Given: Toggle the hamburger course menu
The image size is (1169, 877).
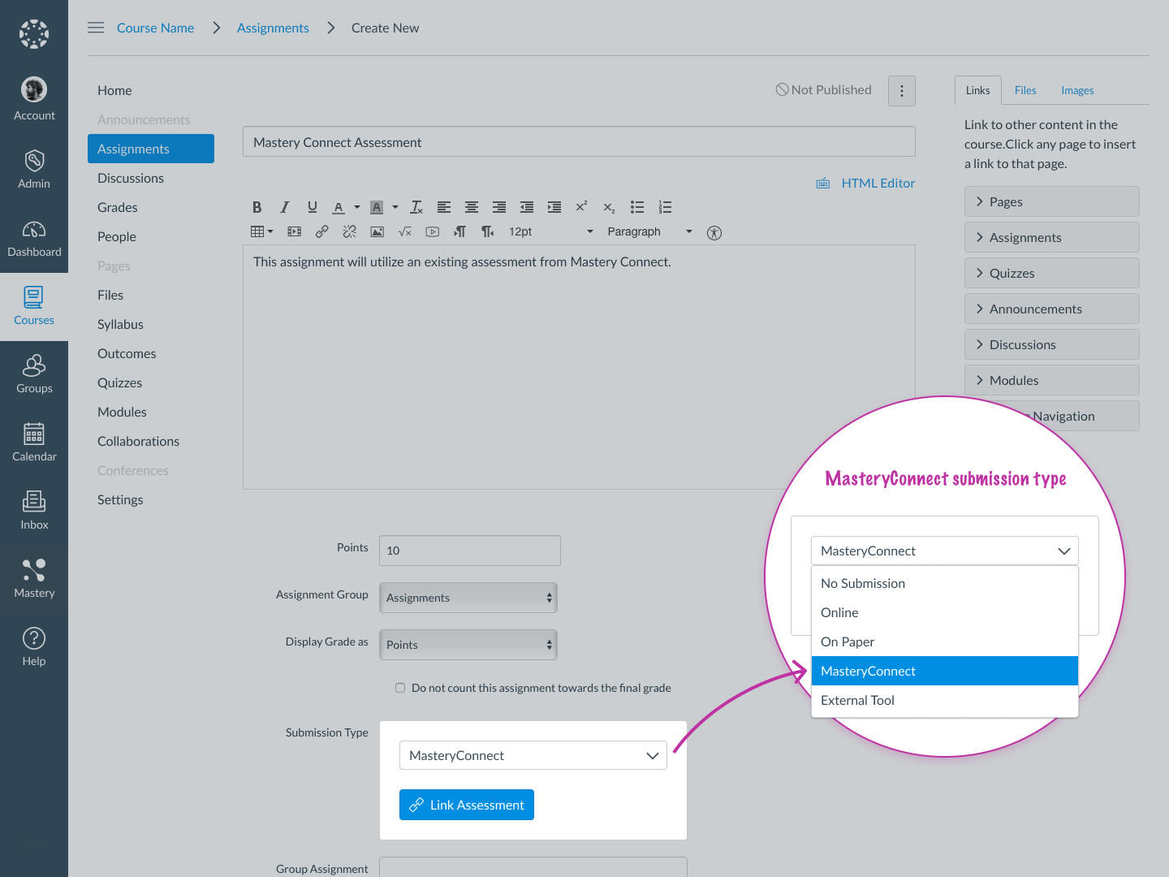Looking at the screenshot, I should 96,28.
